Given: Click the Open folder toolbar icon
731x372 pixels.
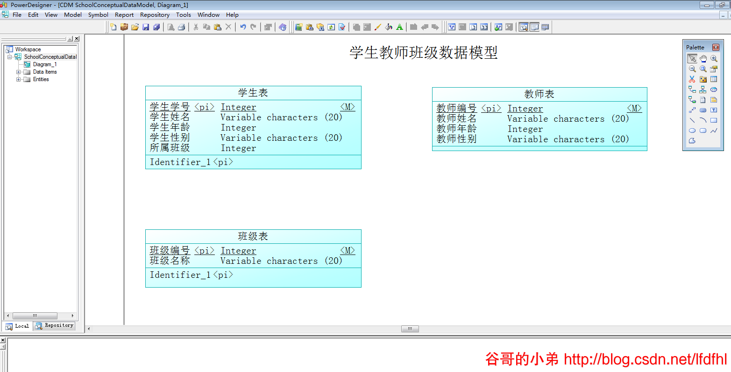Looking at the screenshot, I should pos(135,27).
